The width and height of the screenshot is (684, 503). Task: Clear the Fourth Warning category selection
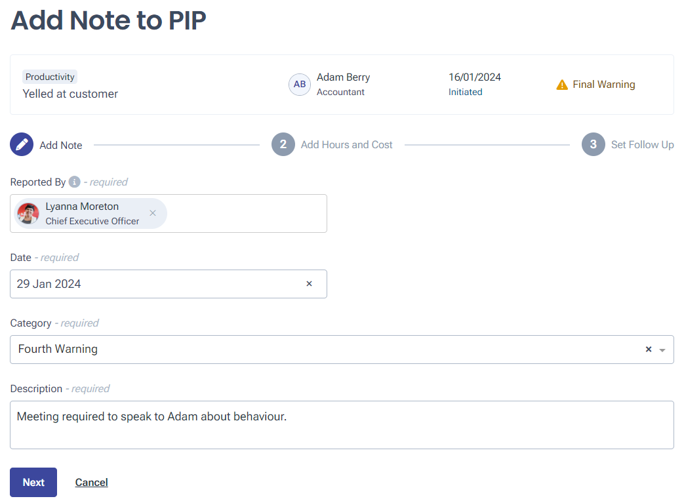point(649,350)
